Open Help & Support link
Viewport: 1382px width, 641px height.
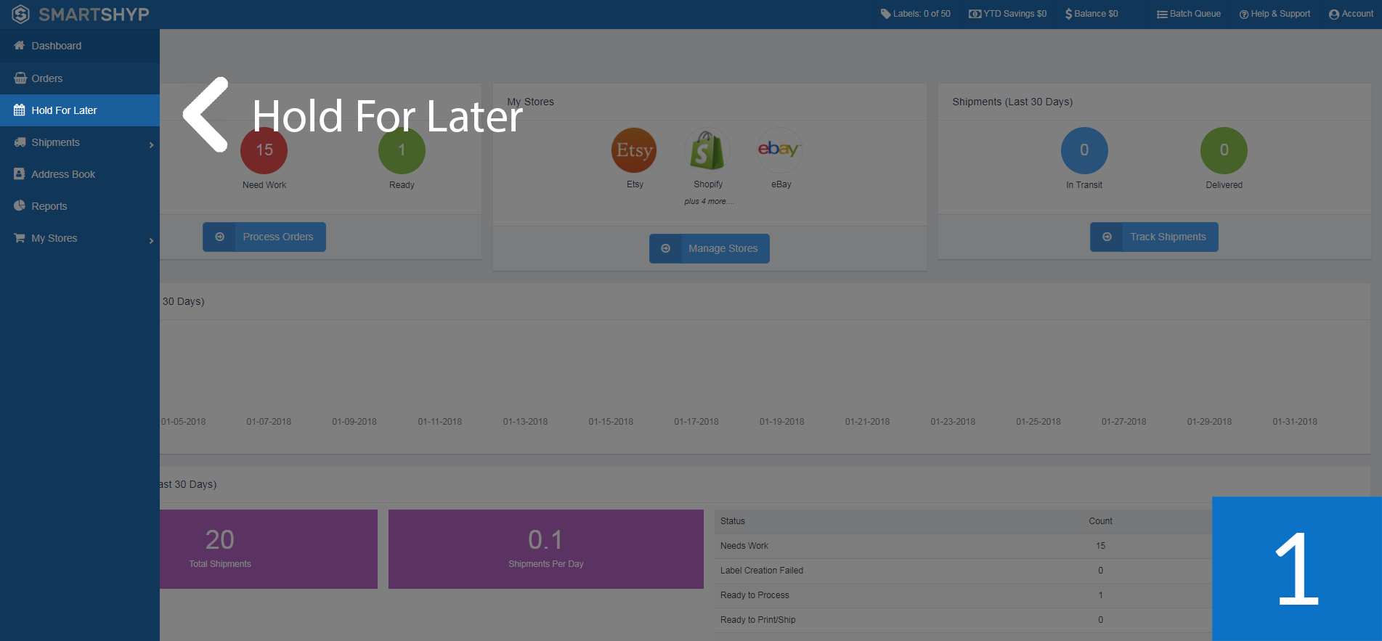coord(1275,14)
